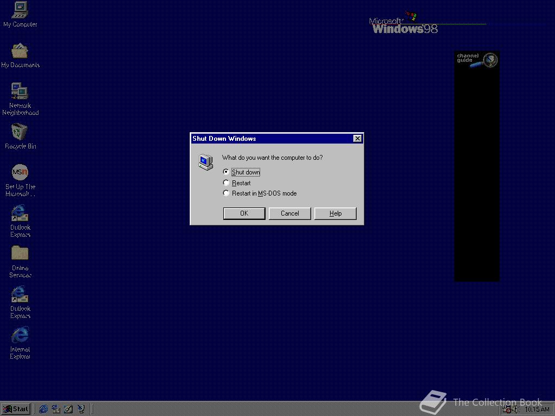The image size is (555, 416).
Task: Cancel the Shut Down Windows dialog
Action: (289, 213)
